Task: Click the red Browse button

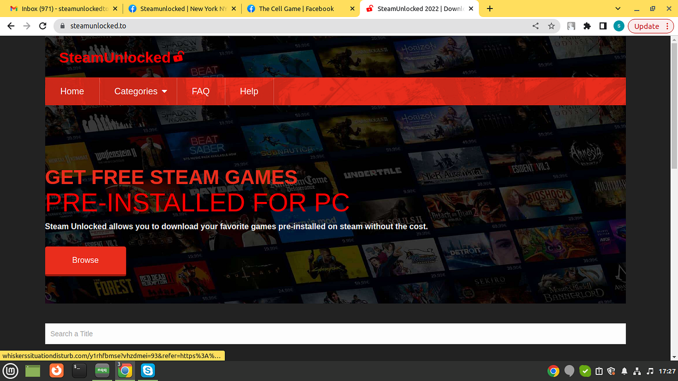Action: 85,260
